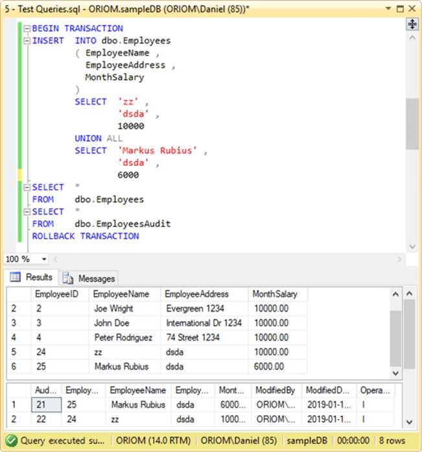Select the Markus Rubius row header 6
This screenshot has height=452, width=422.
coord(14,366)
